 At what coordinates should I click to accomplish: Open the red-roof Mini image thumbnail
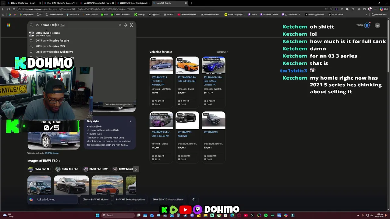[x=107, y=185]
